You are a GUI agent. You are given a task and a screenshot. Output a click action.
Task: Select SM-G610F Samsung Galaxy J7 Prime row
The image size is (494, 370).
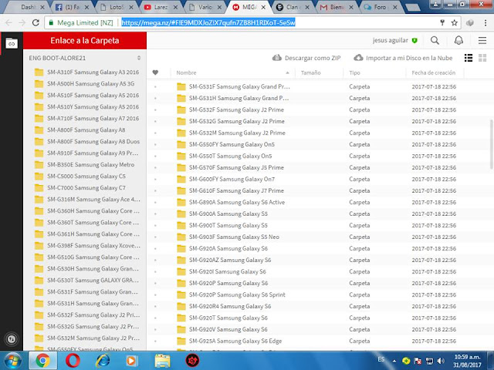pyautogui.click(x=318, y=190)
